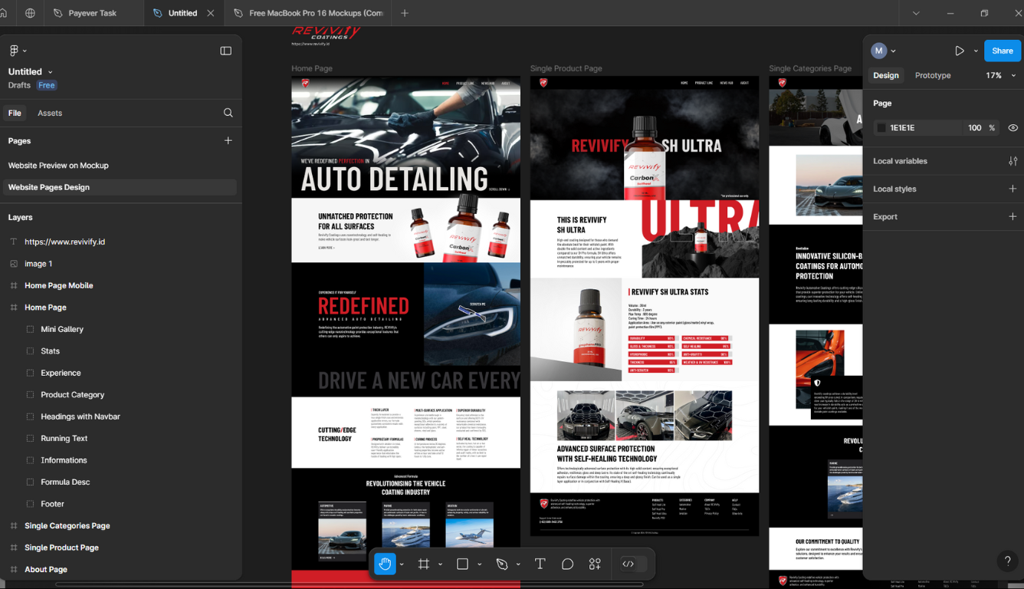Open tab list chevron in title bar
1024x589 pixels.
[x=916, y=13]
